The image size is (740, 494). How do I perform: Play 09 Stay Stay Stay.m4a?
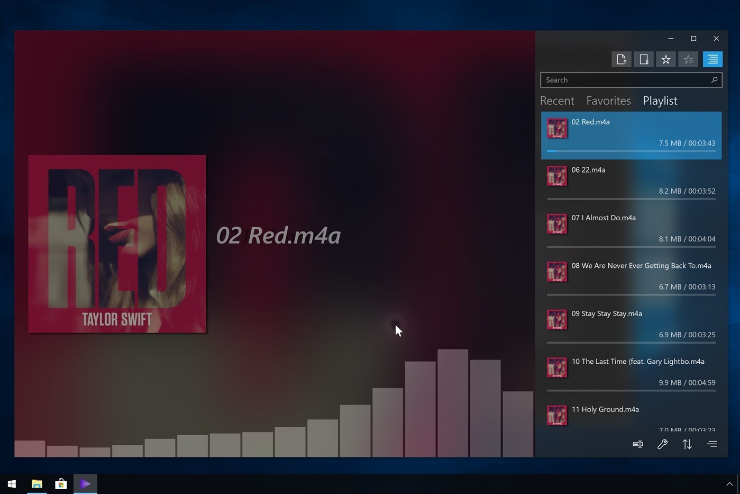tap(631, 327)
